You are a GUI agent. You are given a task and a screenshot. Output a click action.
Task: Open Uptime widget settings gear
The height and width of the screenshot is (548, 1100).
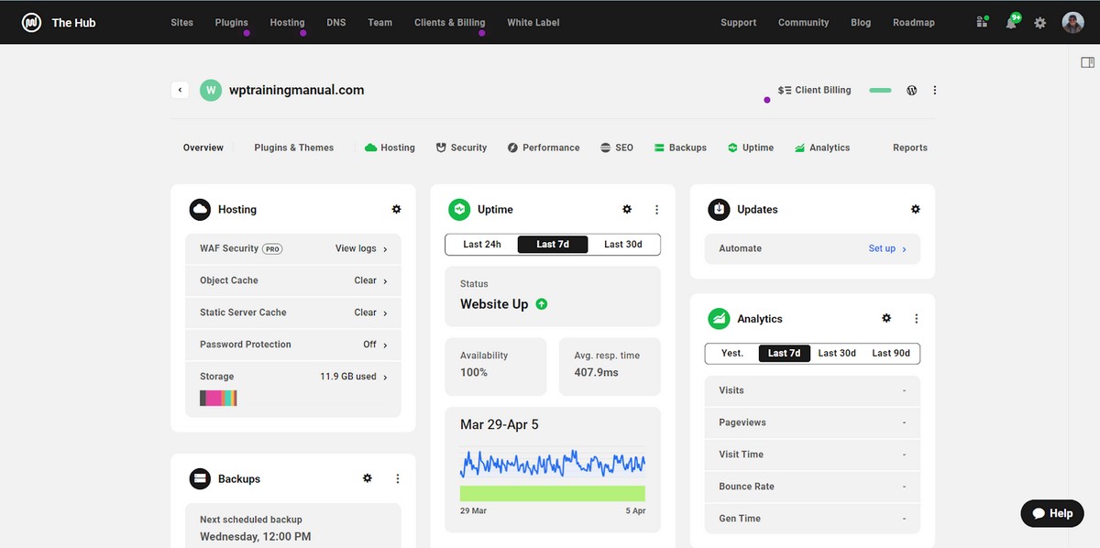coord(627,209)
